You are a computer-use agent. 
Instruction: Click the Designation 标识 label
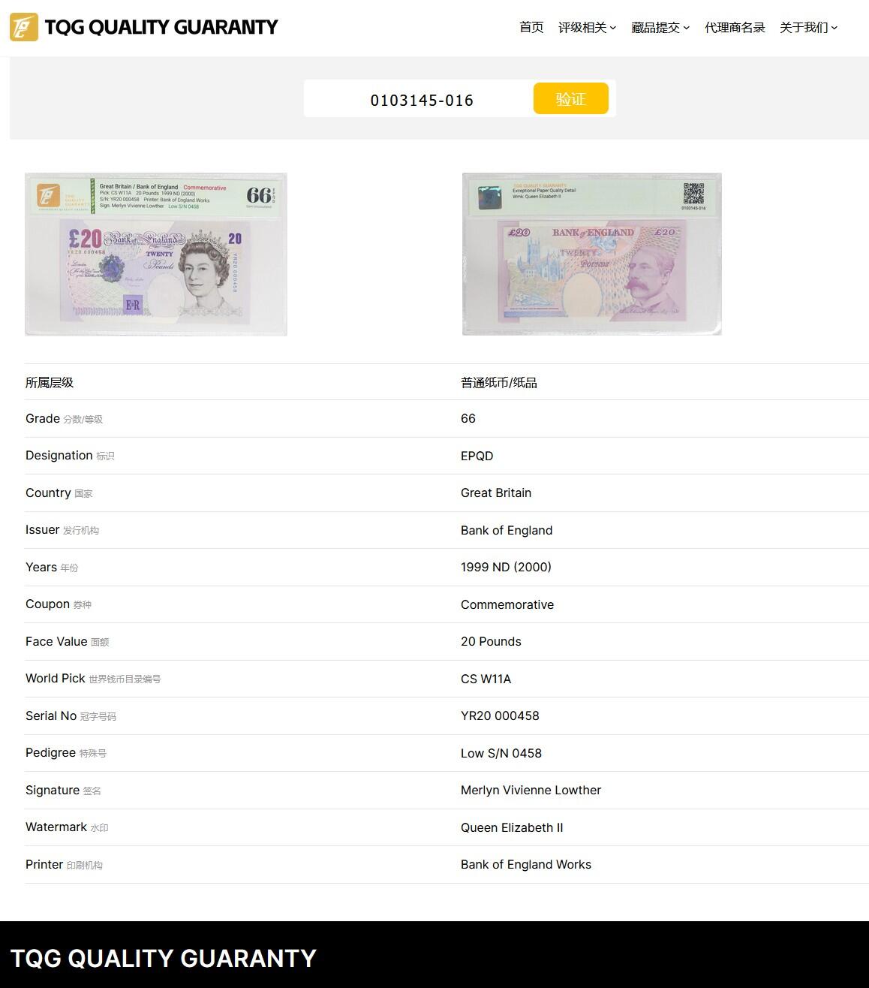coord(70,456)
